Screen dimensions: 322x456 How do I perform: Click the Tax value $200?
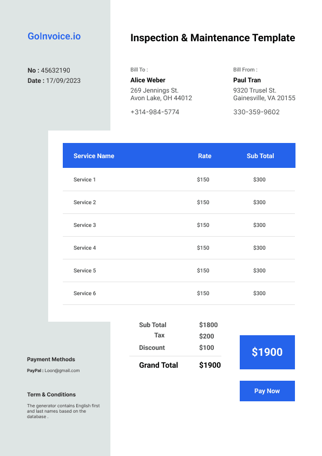coord(206,336)
